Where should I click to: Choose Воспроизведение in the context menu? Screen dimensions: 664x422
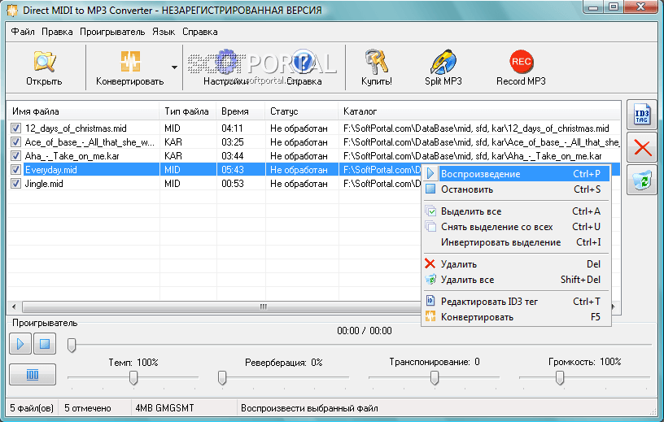coord(516,174)
